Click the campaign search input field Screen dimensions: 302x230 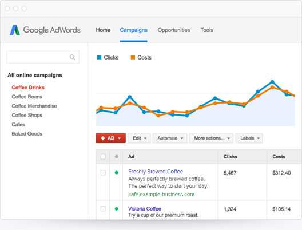(43, 57)
